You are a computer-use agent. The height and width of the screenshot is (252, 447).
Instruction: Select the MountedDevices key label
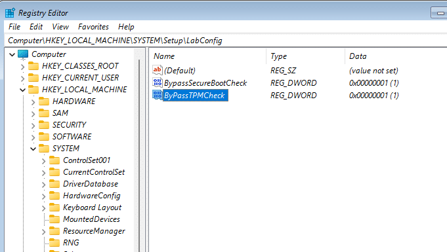[91, 219]
